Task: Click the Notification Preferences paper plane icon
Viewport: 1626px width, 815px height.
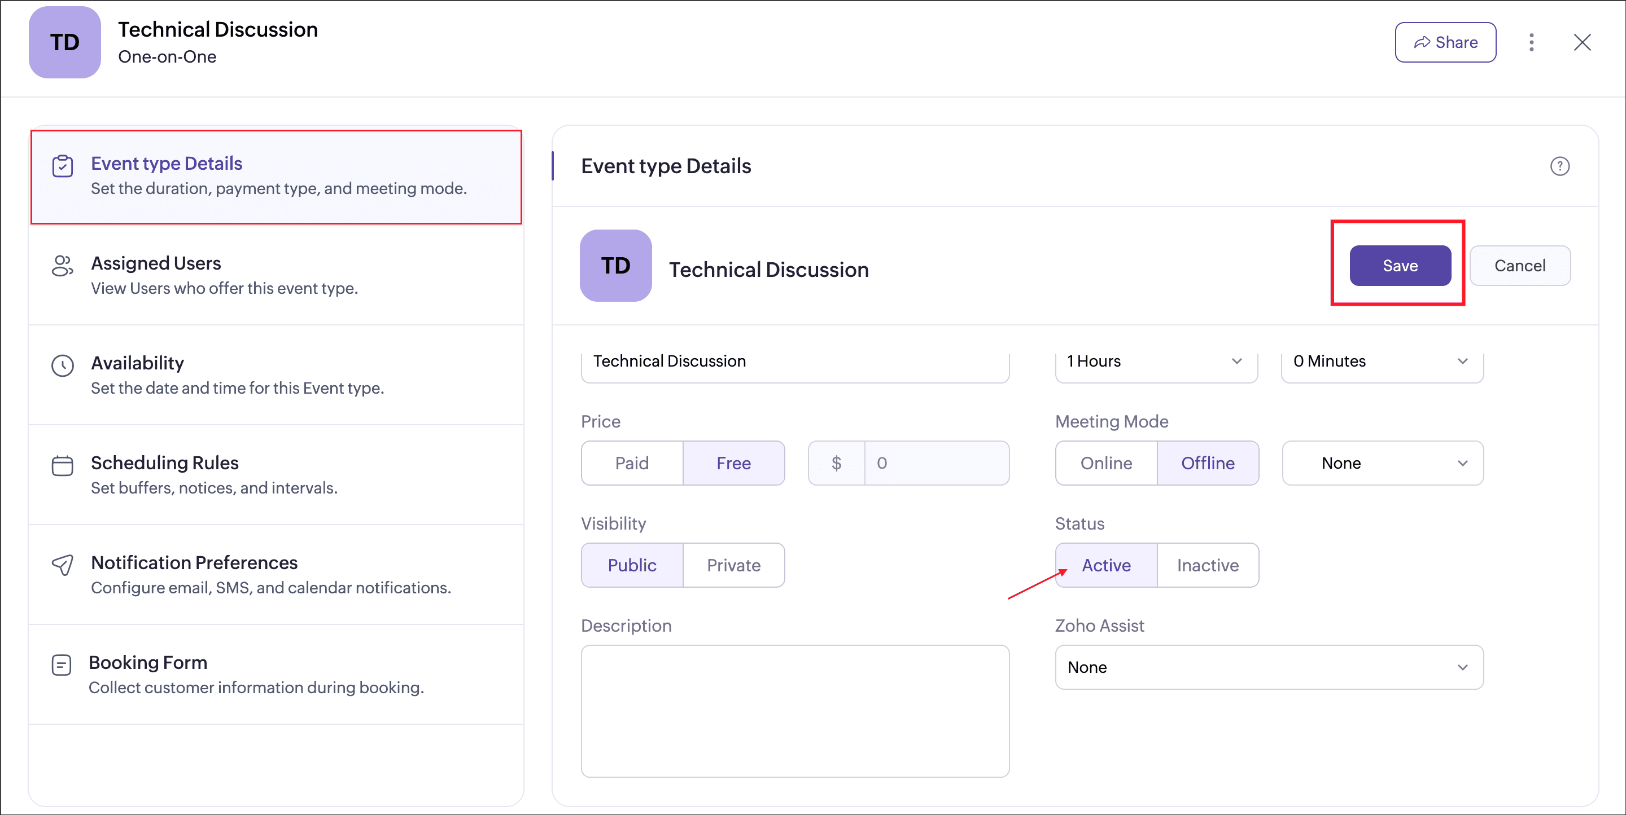Action: 63,565
